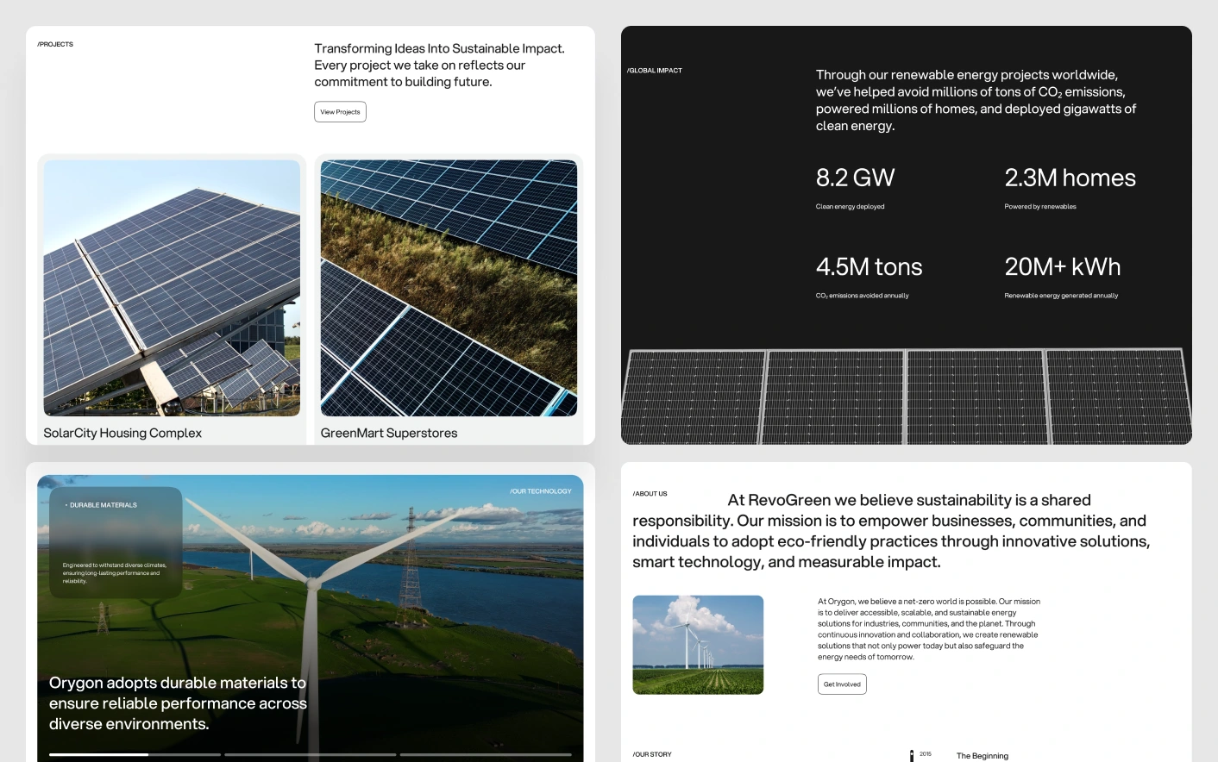Screen dimensions: 1218x762
Task: Select the first slide progress bar
Action: point(135,754)
